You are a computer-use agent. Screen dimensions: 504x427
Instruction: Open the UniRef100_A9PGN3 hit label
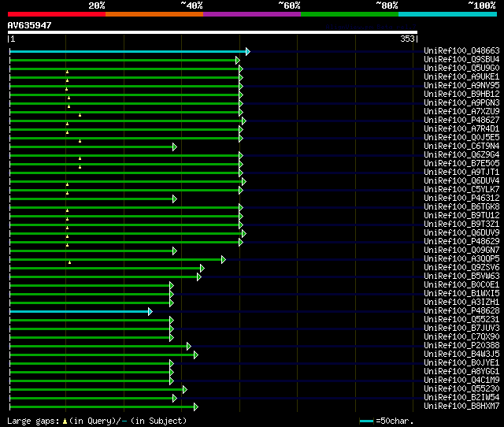[461, 103]
